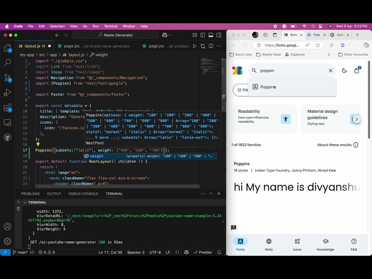372x279 pixels.
Task: Select the weight autocomplete suggestion
Action: tap(150, 156)
